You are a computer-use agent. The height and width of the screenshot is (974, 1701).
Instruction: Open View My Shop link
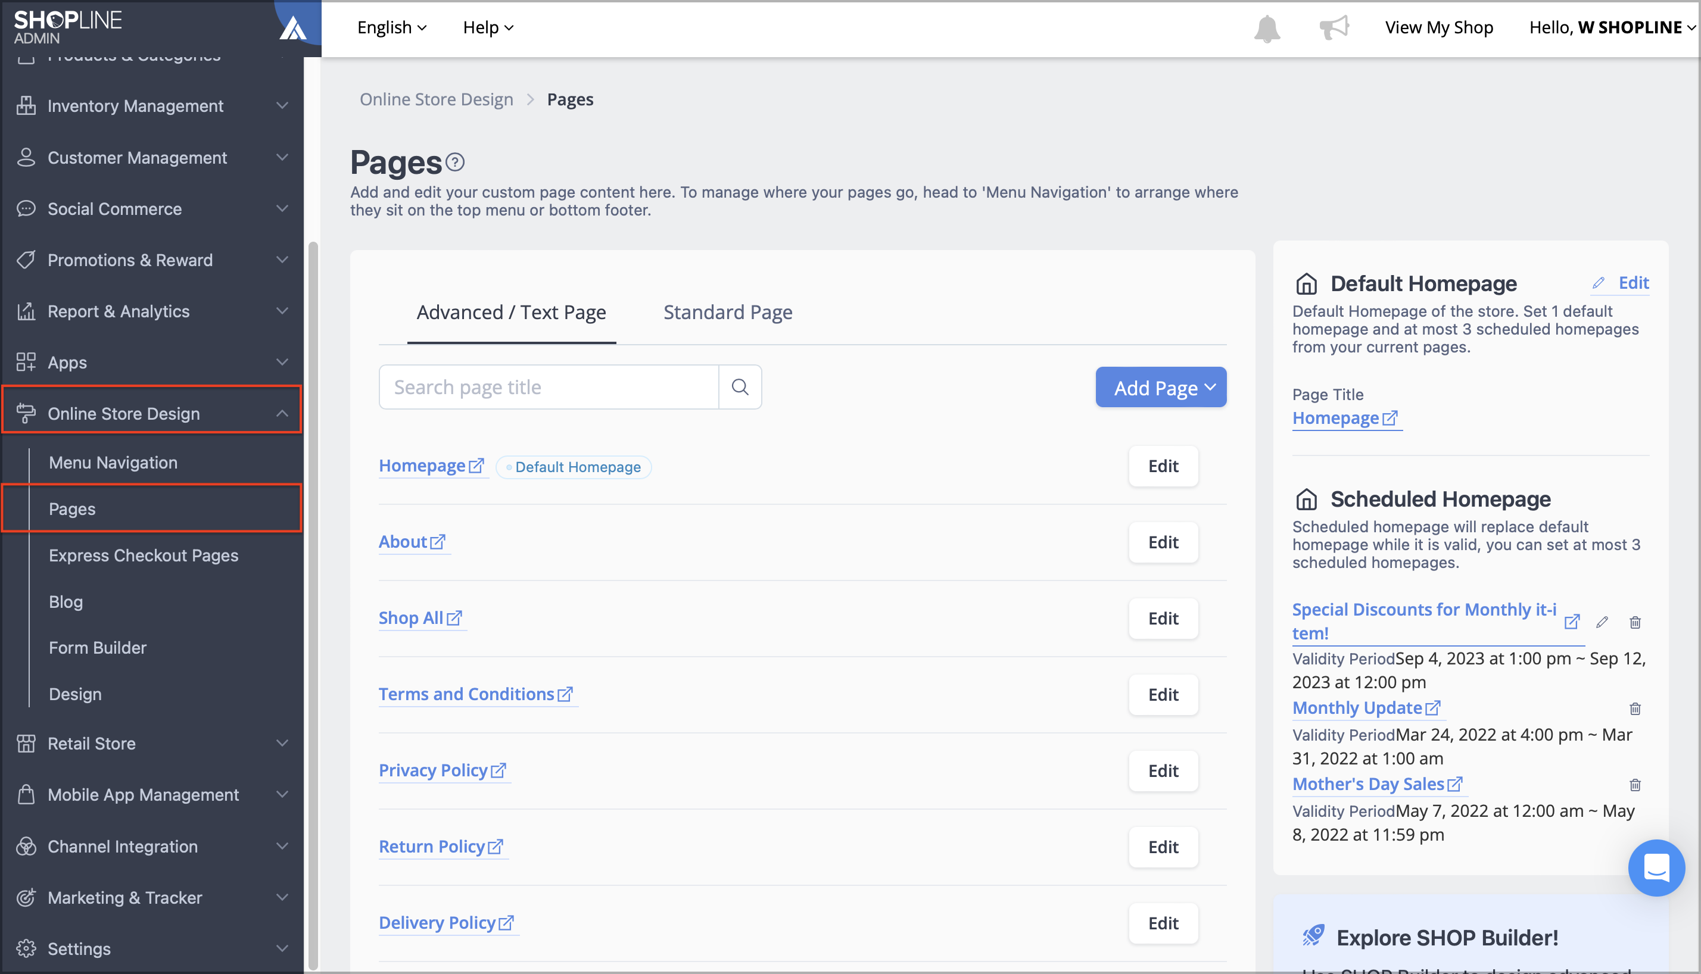coord(1439,27)
